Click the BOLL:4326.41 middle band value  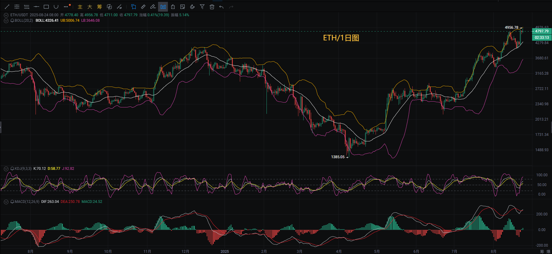(47, 21)
